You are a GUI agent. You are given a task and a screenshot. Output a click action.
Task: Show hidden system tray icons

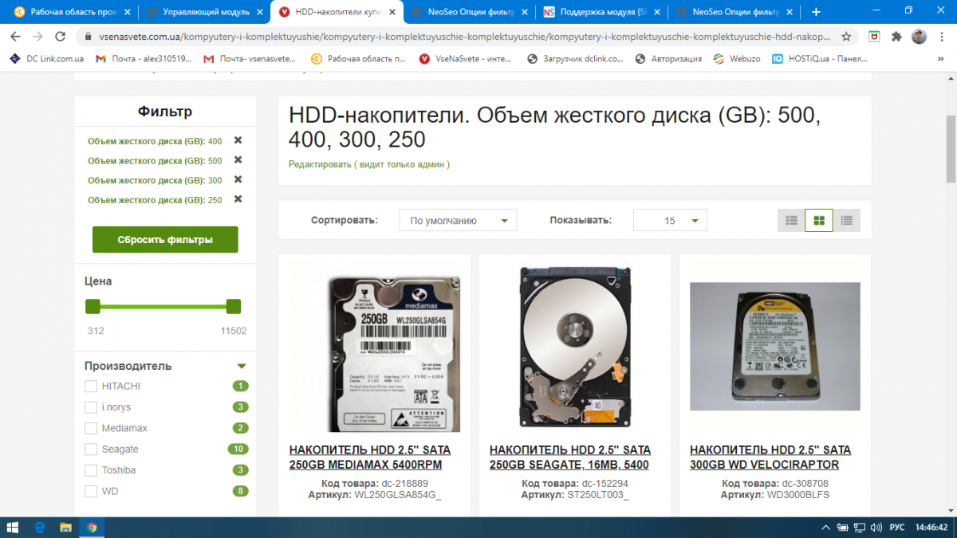pyautogui.click(x=825, y=527)
